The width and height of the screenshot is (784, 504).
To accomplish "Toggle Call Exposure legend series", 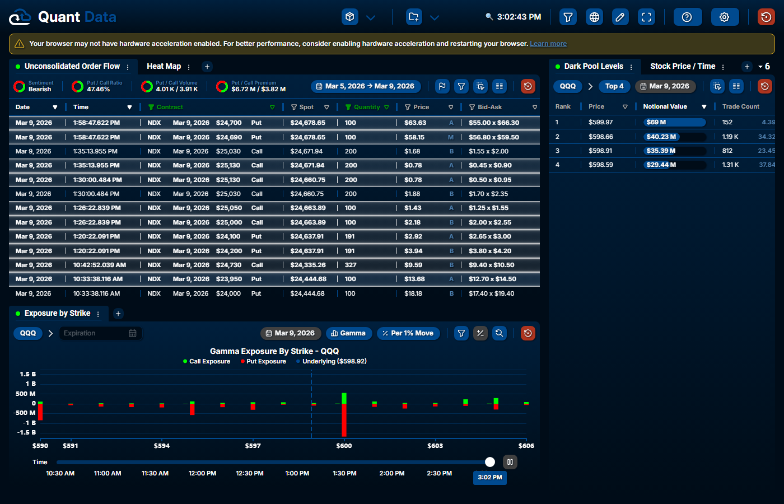I will 207,362.
